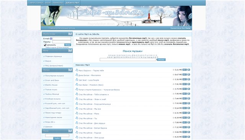The width and height of the screenshot is (245, 140).
Task: Open Регистрация link in login form
Action: 64,47
